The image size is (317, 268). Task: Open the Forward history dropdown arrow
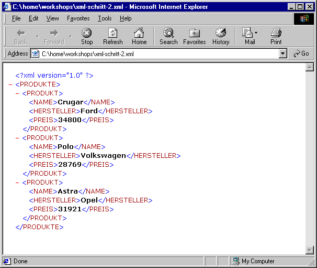[70, 37]
